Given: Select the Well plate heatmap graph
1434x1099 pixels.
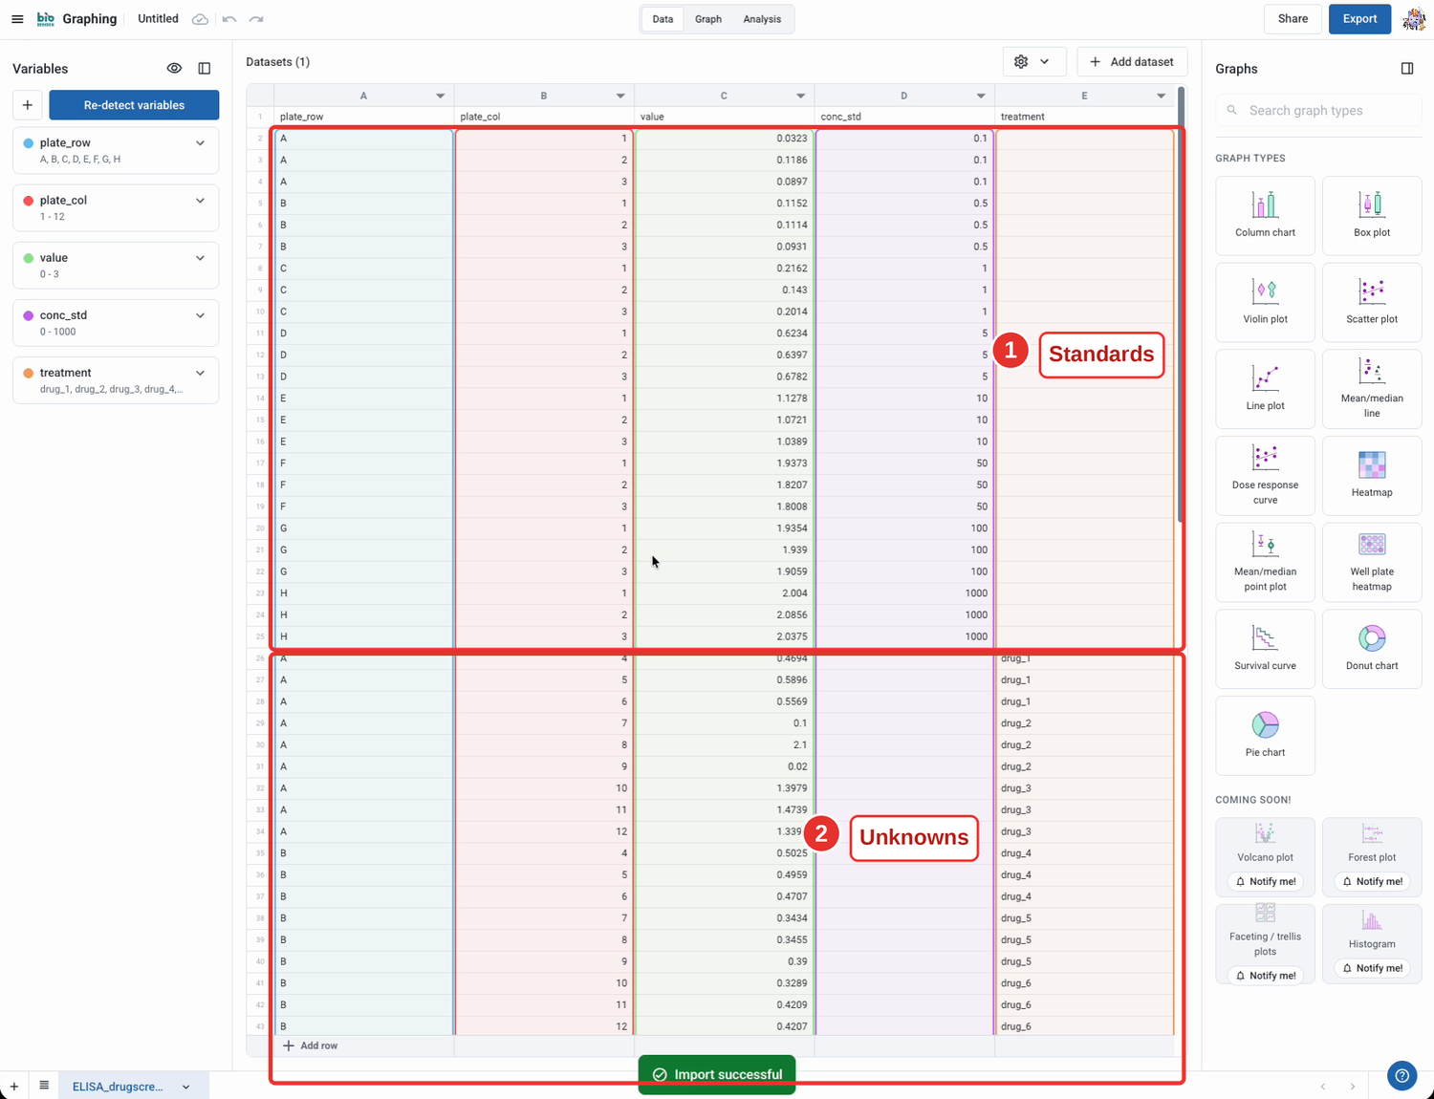Looking at the screenshot, I should (1372, 563).
